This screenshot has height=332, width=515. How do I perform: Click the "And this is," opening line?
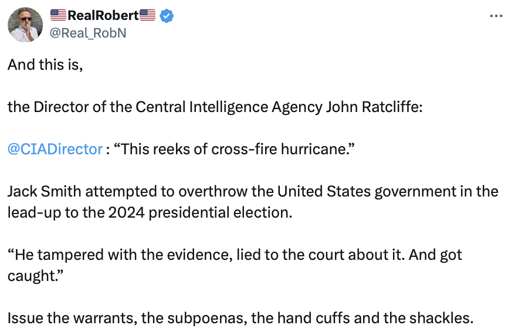click(x=45, y=65)
